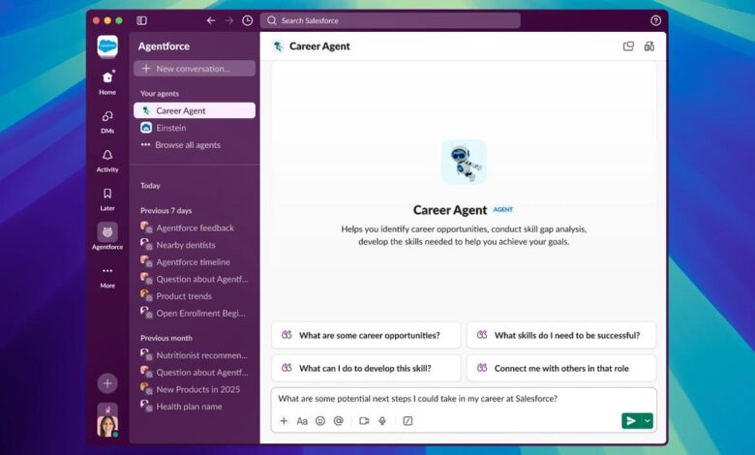
Task: Open history clock icon
Action: point(248,20)
